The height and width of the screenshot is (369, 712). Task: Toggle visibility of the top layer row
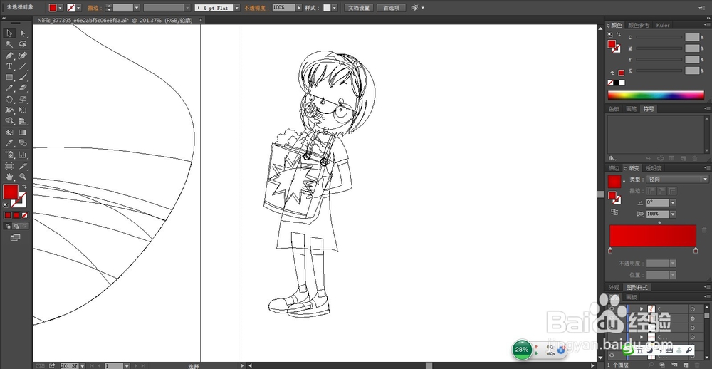612,309
